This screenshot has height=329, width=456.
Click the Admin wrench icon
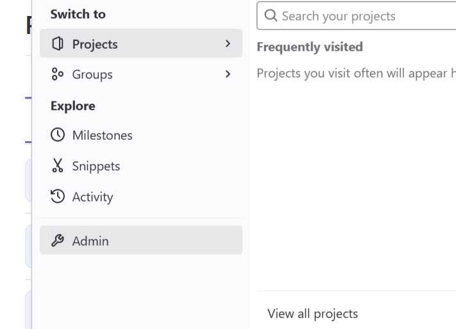(58, 240)
